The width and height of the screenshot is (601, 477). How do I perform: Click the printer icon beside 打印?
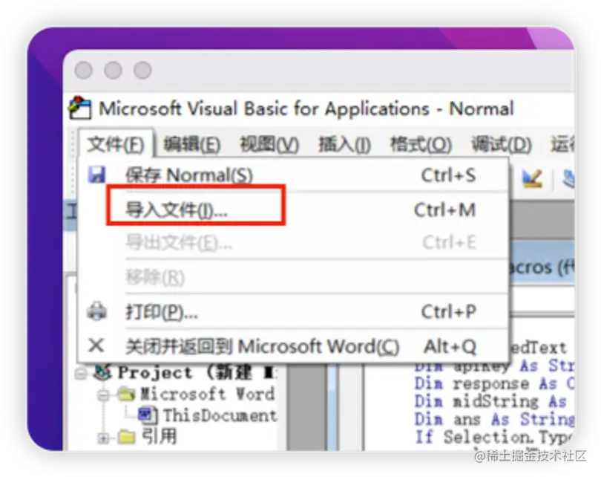click(96, 311)
